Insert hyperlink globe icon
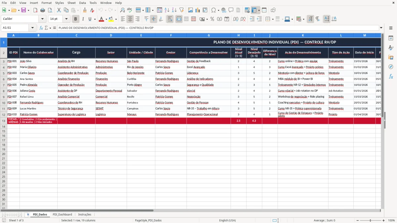The image size is (397, 223). [x=224, y=10]
